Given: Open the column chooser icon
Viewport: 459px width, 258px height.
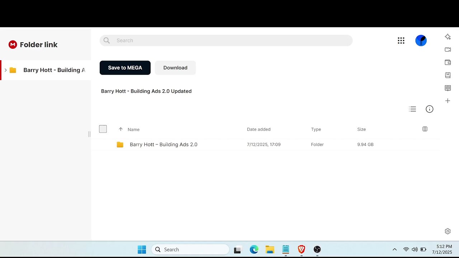Looking at the screenshot, I should pos(425,129).
